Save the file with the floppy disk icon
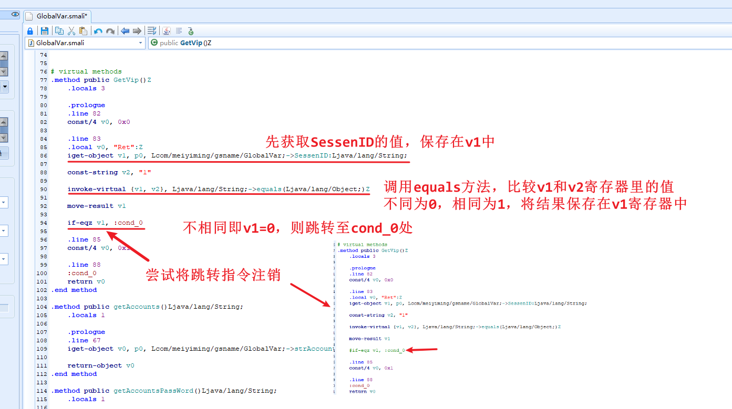The image size is (732, 409). pyautogui.click(x=45, y=31)
